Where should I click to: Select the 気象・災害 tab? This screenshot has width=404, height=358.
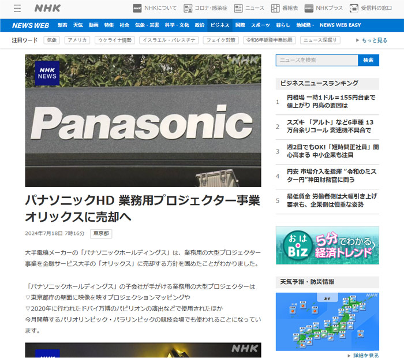pyautogui.click(x=147, y=25)
